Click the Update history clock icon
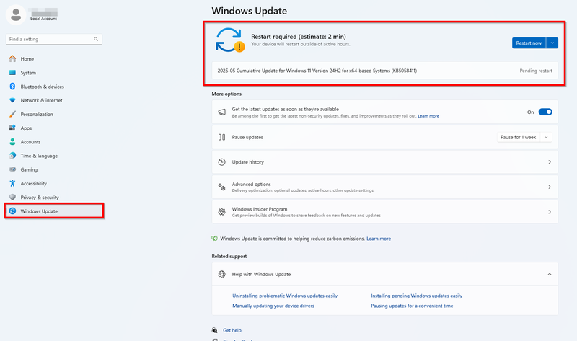The height and width of the screenshot is (341, 577). tap(221, 162)
